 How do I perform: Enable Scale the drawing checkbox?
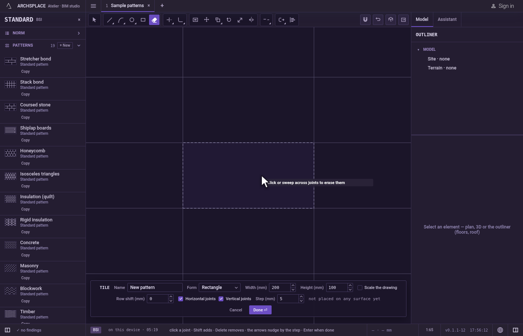[360, 287]
